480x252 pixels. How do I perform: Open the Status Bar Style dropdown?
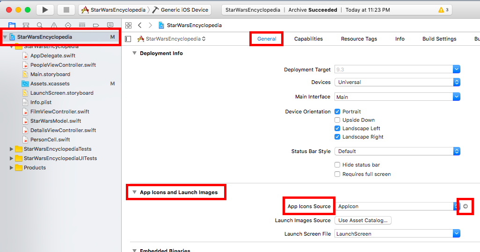397,151
